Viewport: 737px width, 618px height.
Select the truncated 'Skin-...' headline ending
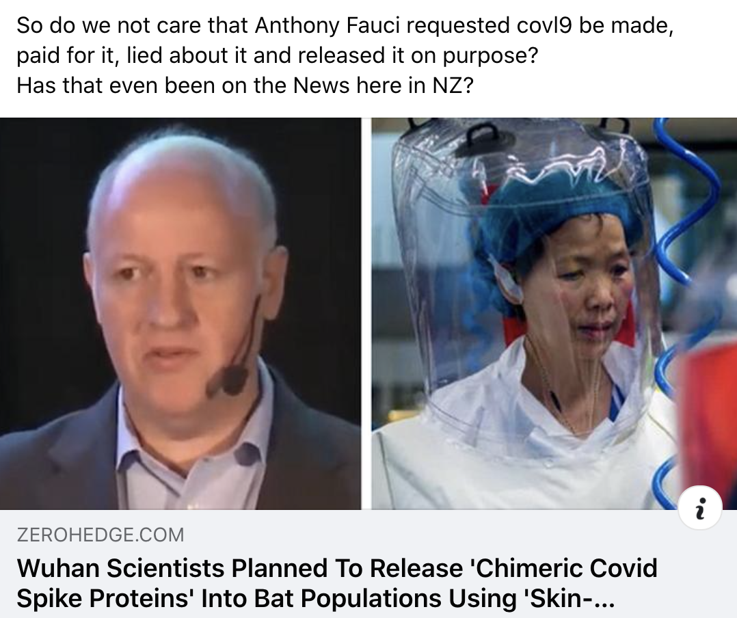click(569, 597)
